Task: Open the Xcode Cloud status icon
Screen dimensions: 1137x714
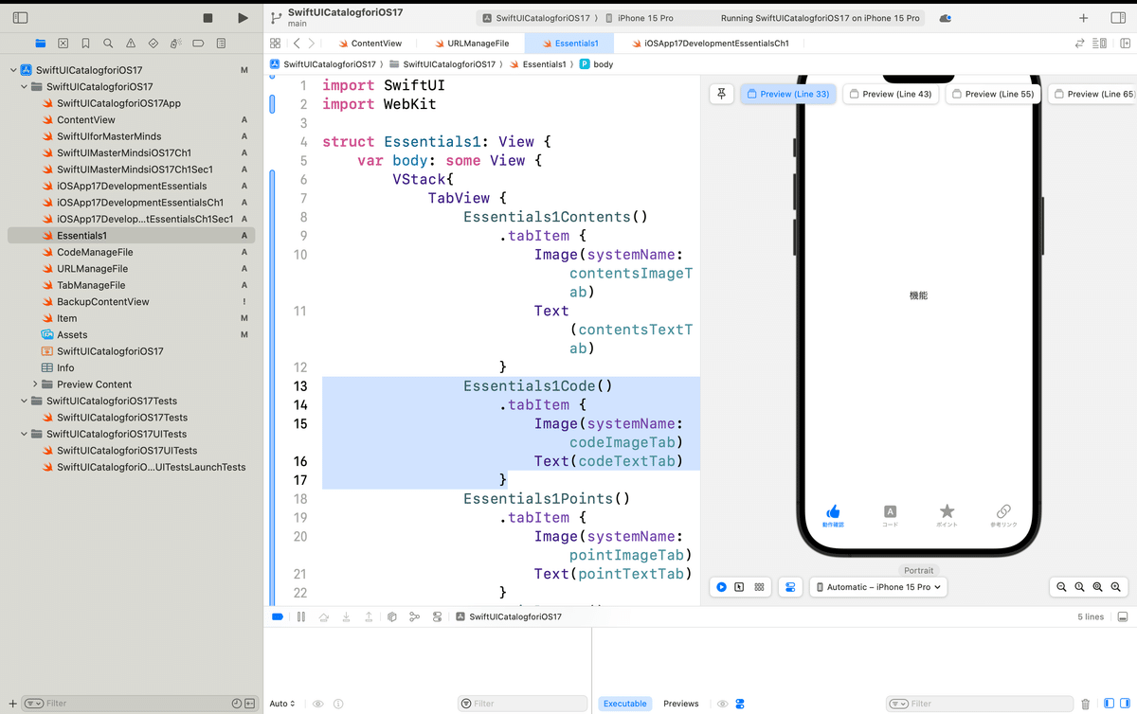Action: (x=946, y=18)
